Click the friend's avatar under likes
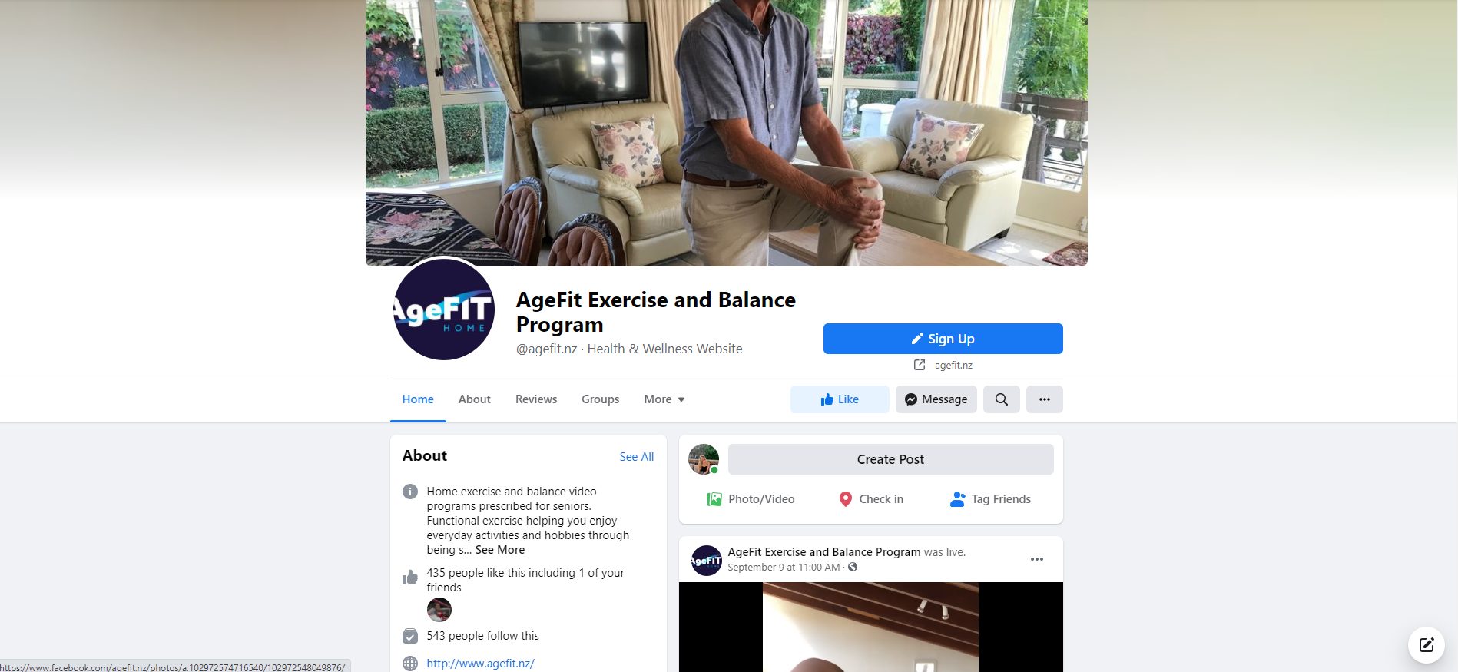The height and width of the screenshot is (672, 1458). click(x=439, y=610)
